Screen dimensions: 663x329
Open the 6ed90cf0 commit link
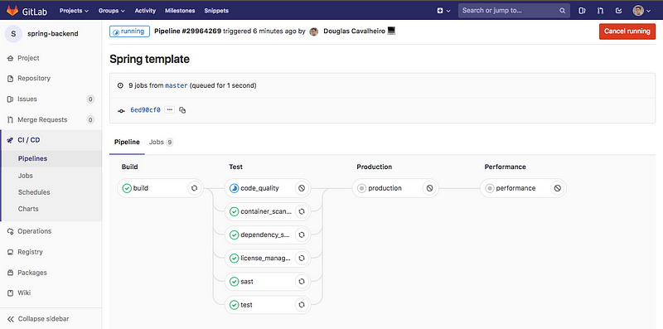145,110
